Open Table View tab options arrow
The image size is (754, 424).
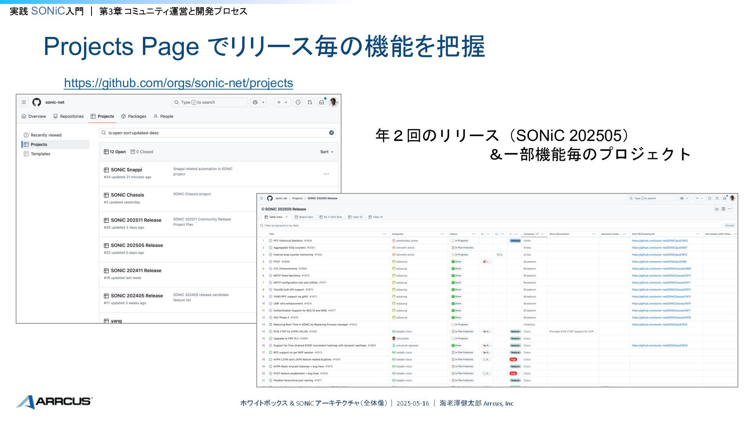(287, 217)
